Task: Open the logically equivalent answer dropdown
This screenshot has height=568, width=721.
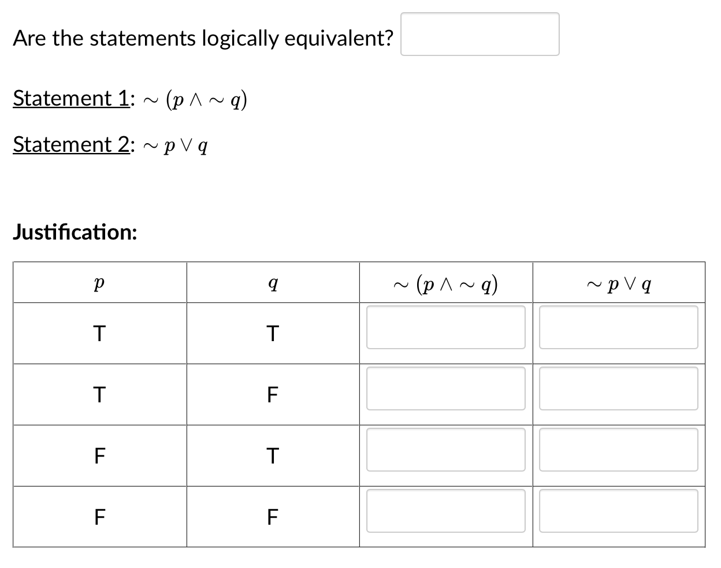Action: [x=480, y=35]
